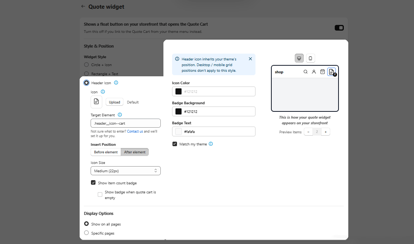The image size is (414, 244).
Task: Select the Circle + Icon widget style
Action: coord(86,65)
